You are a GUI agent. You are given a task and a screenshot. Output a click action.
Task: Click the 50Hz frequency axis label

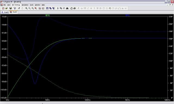coord(48,100)
